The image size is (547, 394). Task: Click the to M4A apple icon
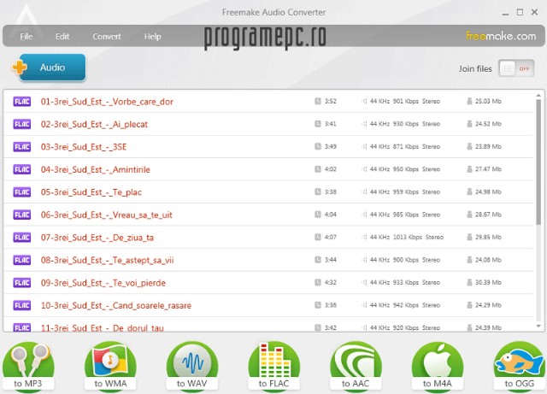(438, 367)
